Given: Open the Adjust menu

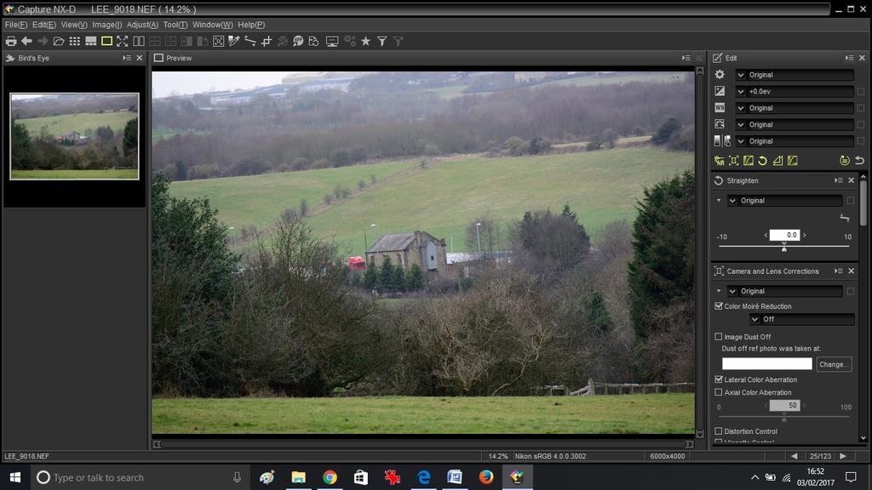Looking at the screenshot, I should 142,25.
